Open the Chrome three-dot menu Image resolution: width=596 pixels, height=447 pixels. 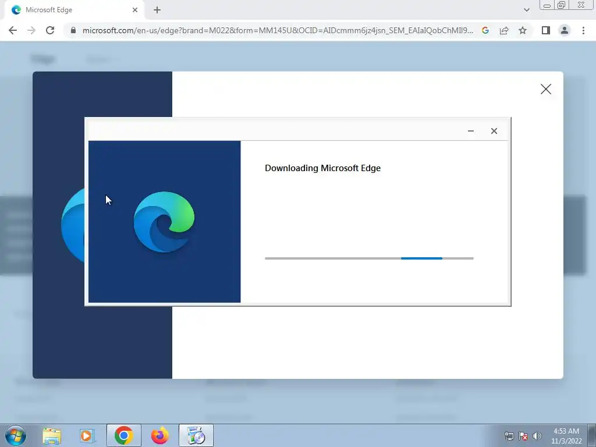click(x=583, y=30)
